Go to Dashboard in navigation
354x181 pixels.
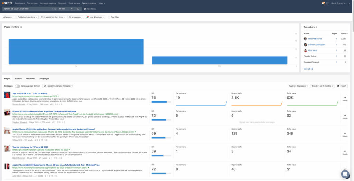tap(20, 3)
